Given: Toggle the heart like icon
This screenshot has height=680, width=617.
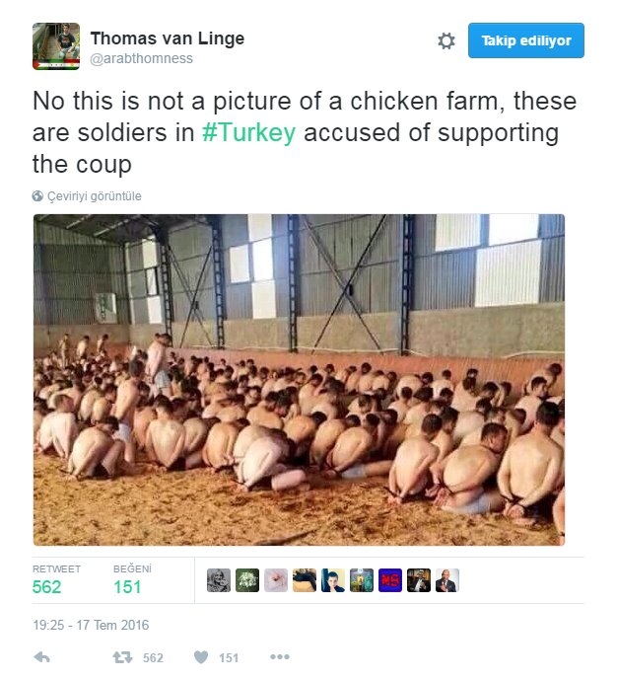Looking at the screenshot, I should (x=201, y=657).
